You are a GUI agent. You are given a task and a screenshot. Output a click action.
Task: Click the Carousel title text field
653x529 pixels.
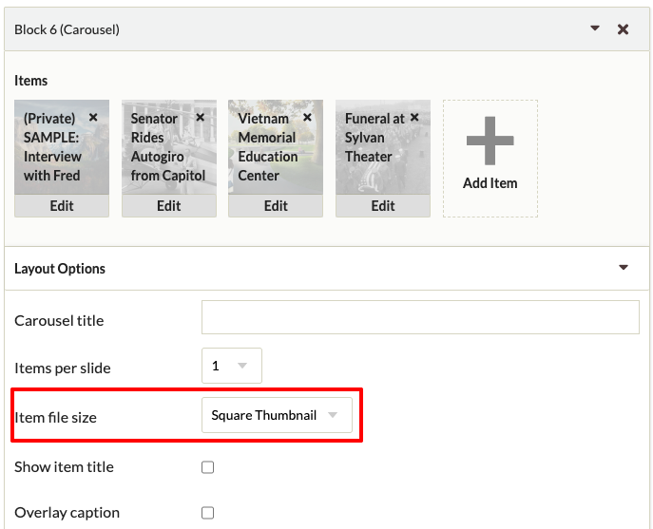[x=420, y=318]
